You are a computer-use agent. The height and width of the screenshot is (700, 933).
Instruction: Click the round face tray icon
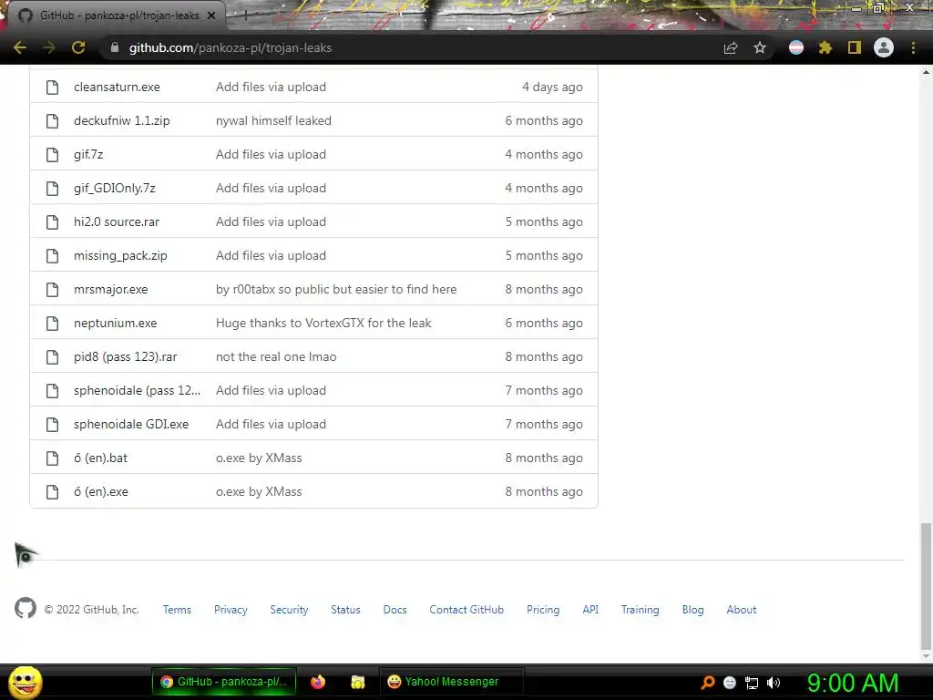(730, 683)
